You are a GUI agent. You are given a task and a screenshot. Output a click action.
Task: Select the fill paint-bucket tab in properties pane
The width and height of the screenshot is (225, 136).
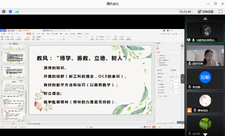coord(158,46)
